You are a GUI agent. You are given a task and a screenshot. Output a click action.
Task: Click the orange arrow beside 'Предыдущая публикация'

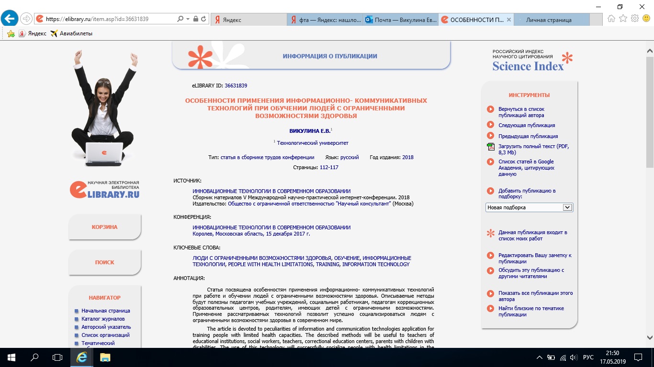[490, 136]
